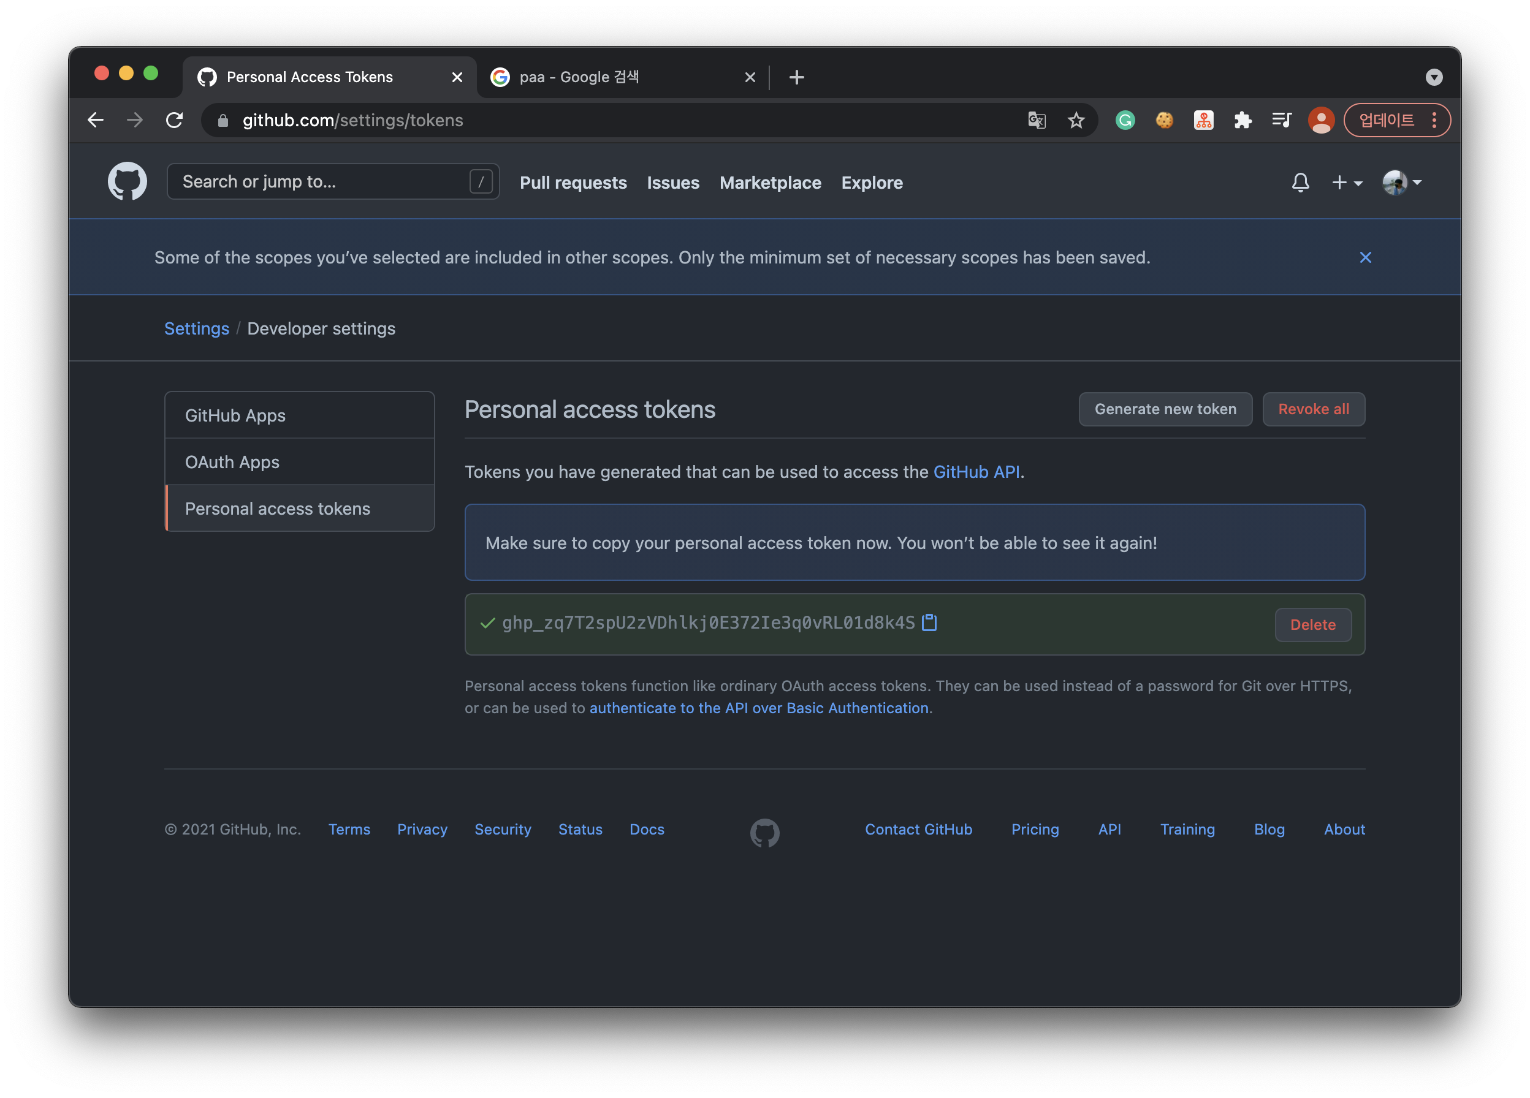Select GitHub Apps in sidebar

click(300, 415)
